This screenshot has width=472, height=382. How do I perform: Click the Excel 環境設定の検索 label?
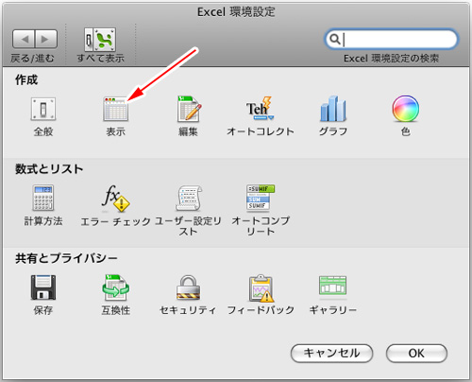point(391,59)
